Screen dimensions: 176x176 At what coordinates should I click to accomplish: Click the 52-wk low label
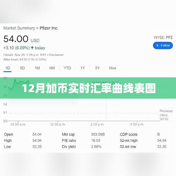pos(128,147)
